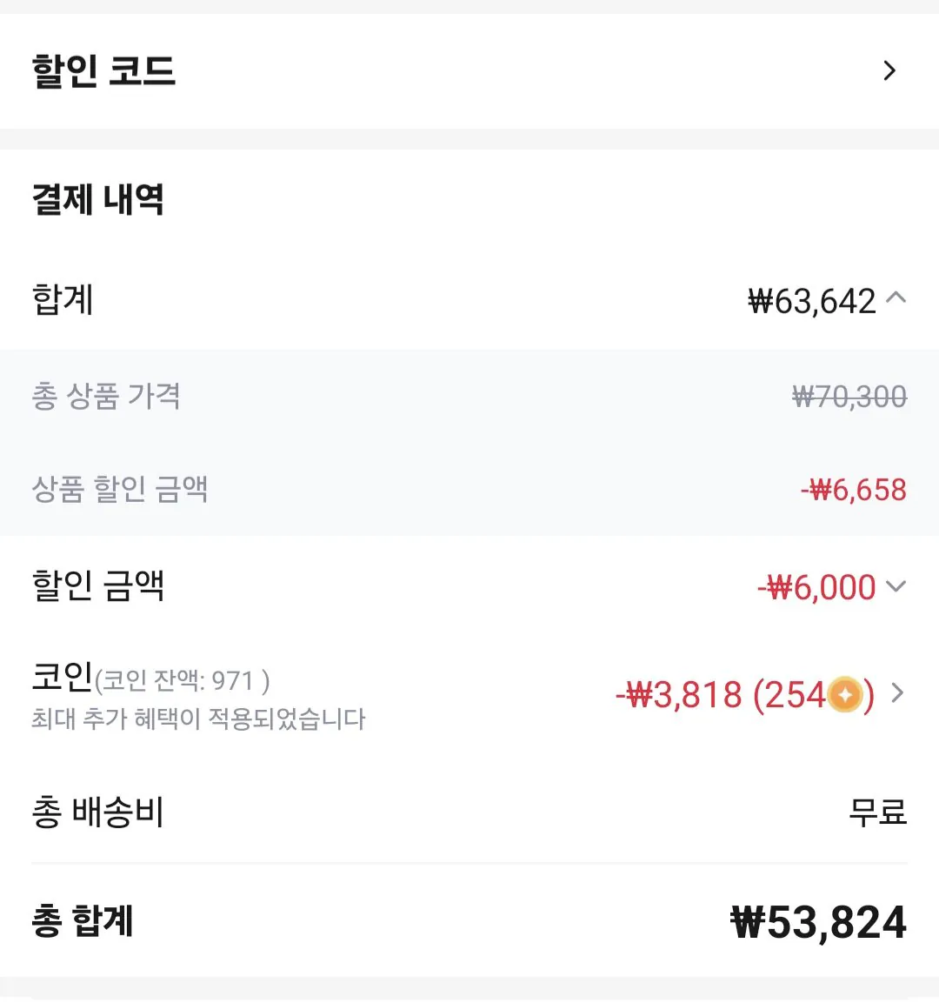Viewport: 939px width, 1003px height.
Task: Click the gold coin icon
Action: coord(845,695)
